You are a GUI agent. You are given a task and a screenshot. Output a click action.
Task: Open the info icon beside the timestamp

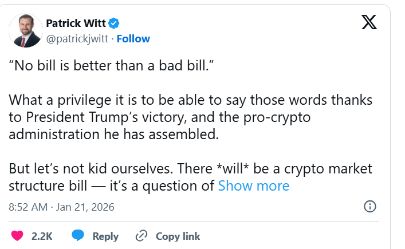click(370, 207)
